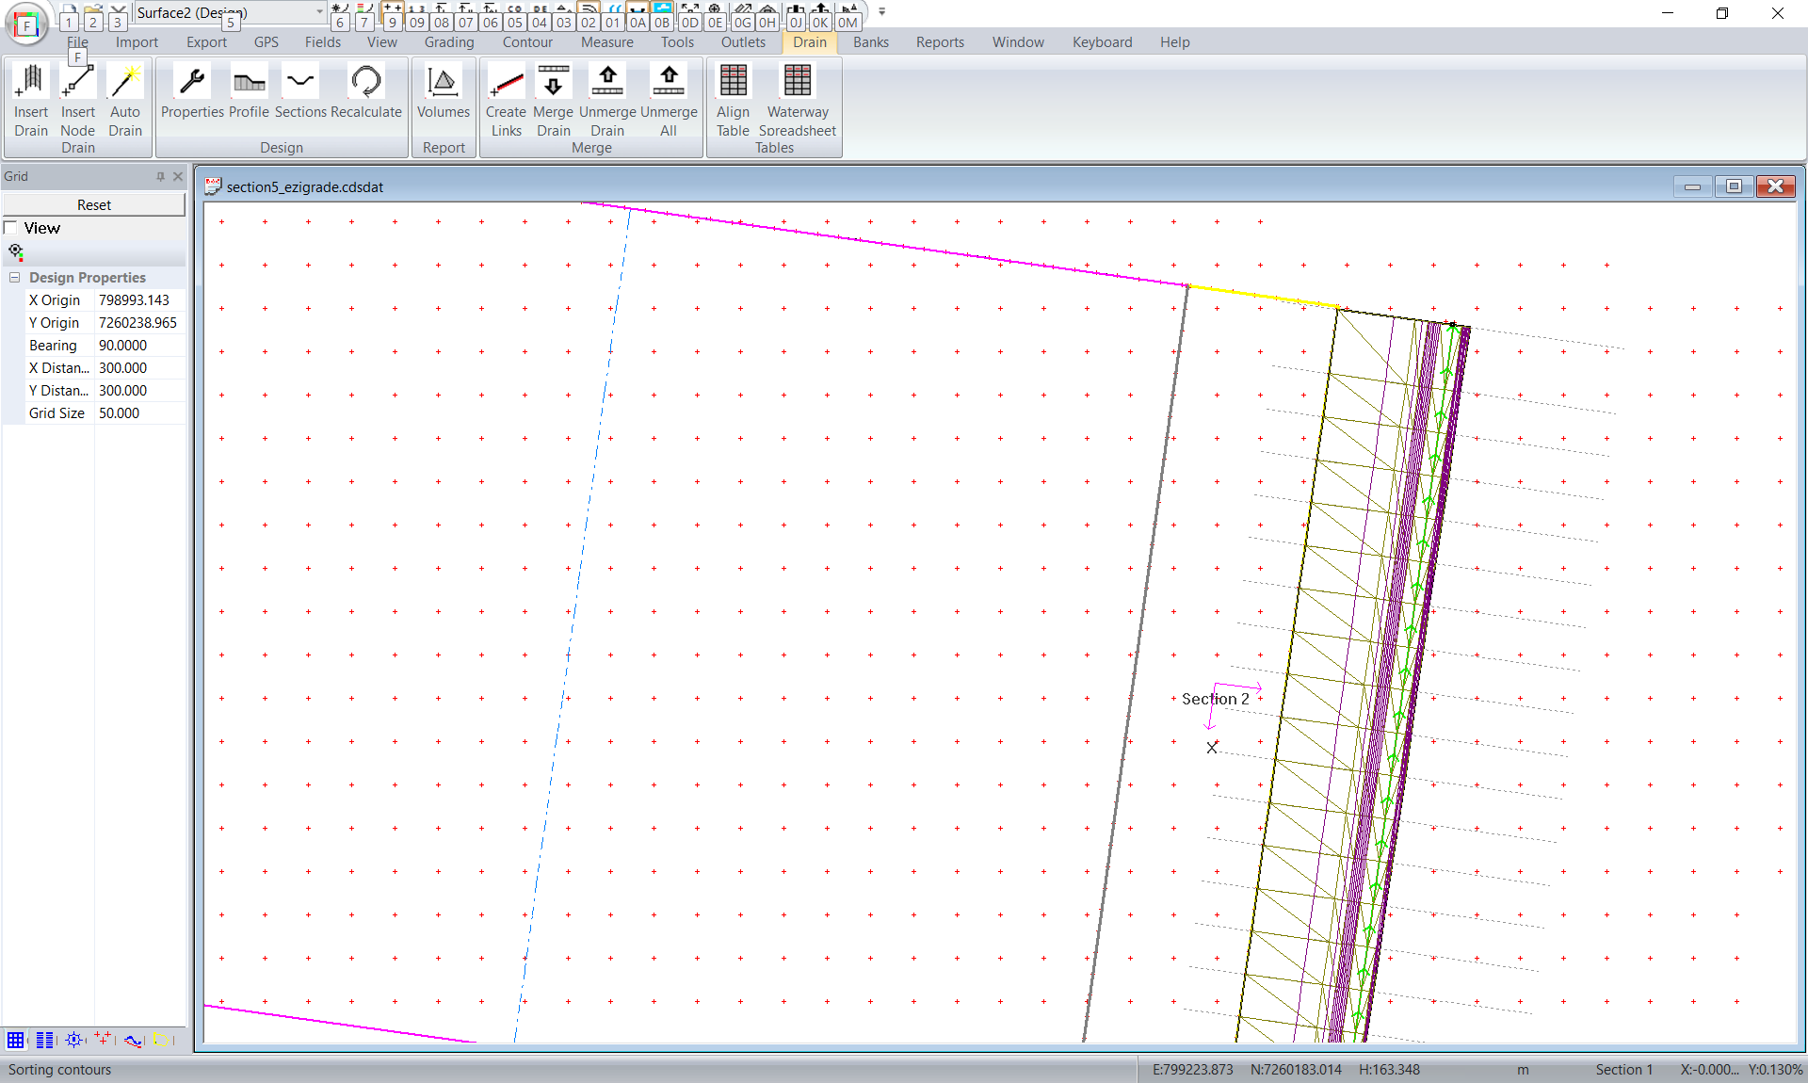Close the Grid side panel
The width and height of the screenshot is (1808, 1083).
[178, 176]
